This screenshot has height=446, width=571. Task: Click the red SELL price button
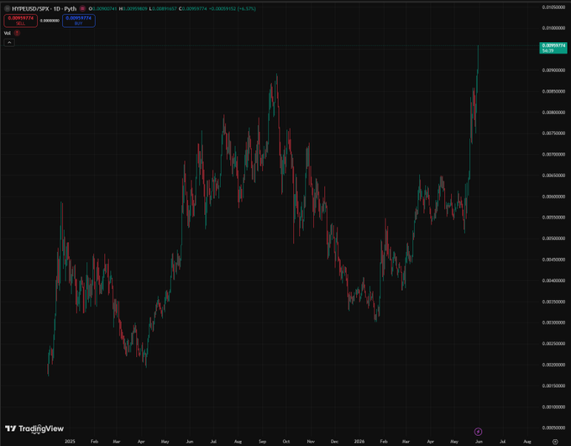pyautogui.click(x=20, y=21)
